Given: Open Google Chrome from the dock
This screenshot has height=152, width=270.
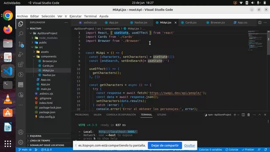Looking at the screenshot, I should coord(8,16).
